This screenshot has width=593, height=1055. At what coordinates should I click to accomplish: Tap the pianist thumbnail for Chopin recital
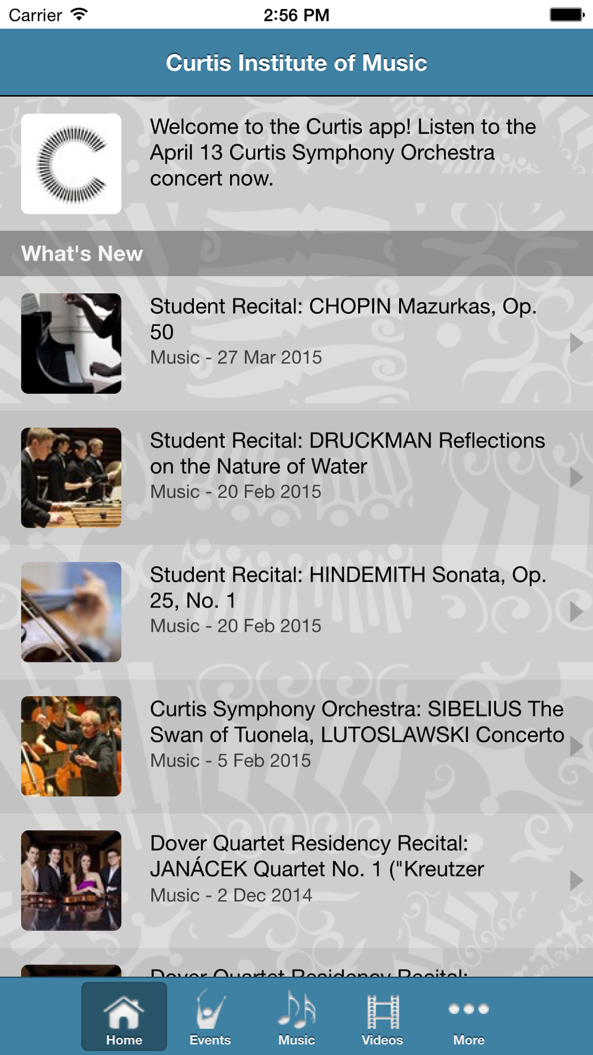click(71, 344)
